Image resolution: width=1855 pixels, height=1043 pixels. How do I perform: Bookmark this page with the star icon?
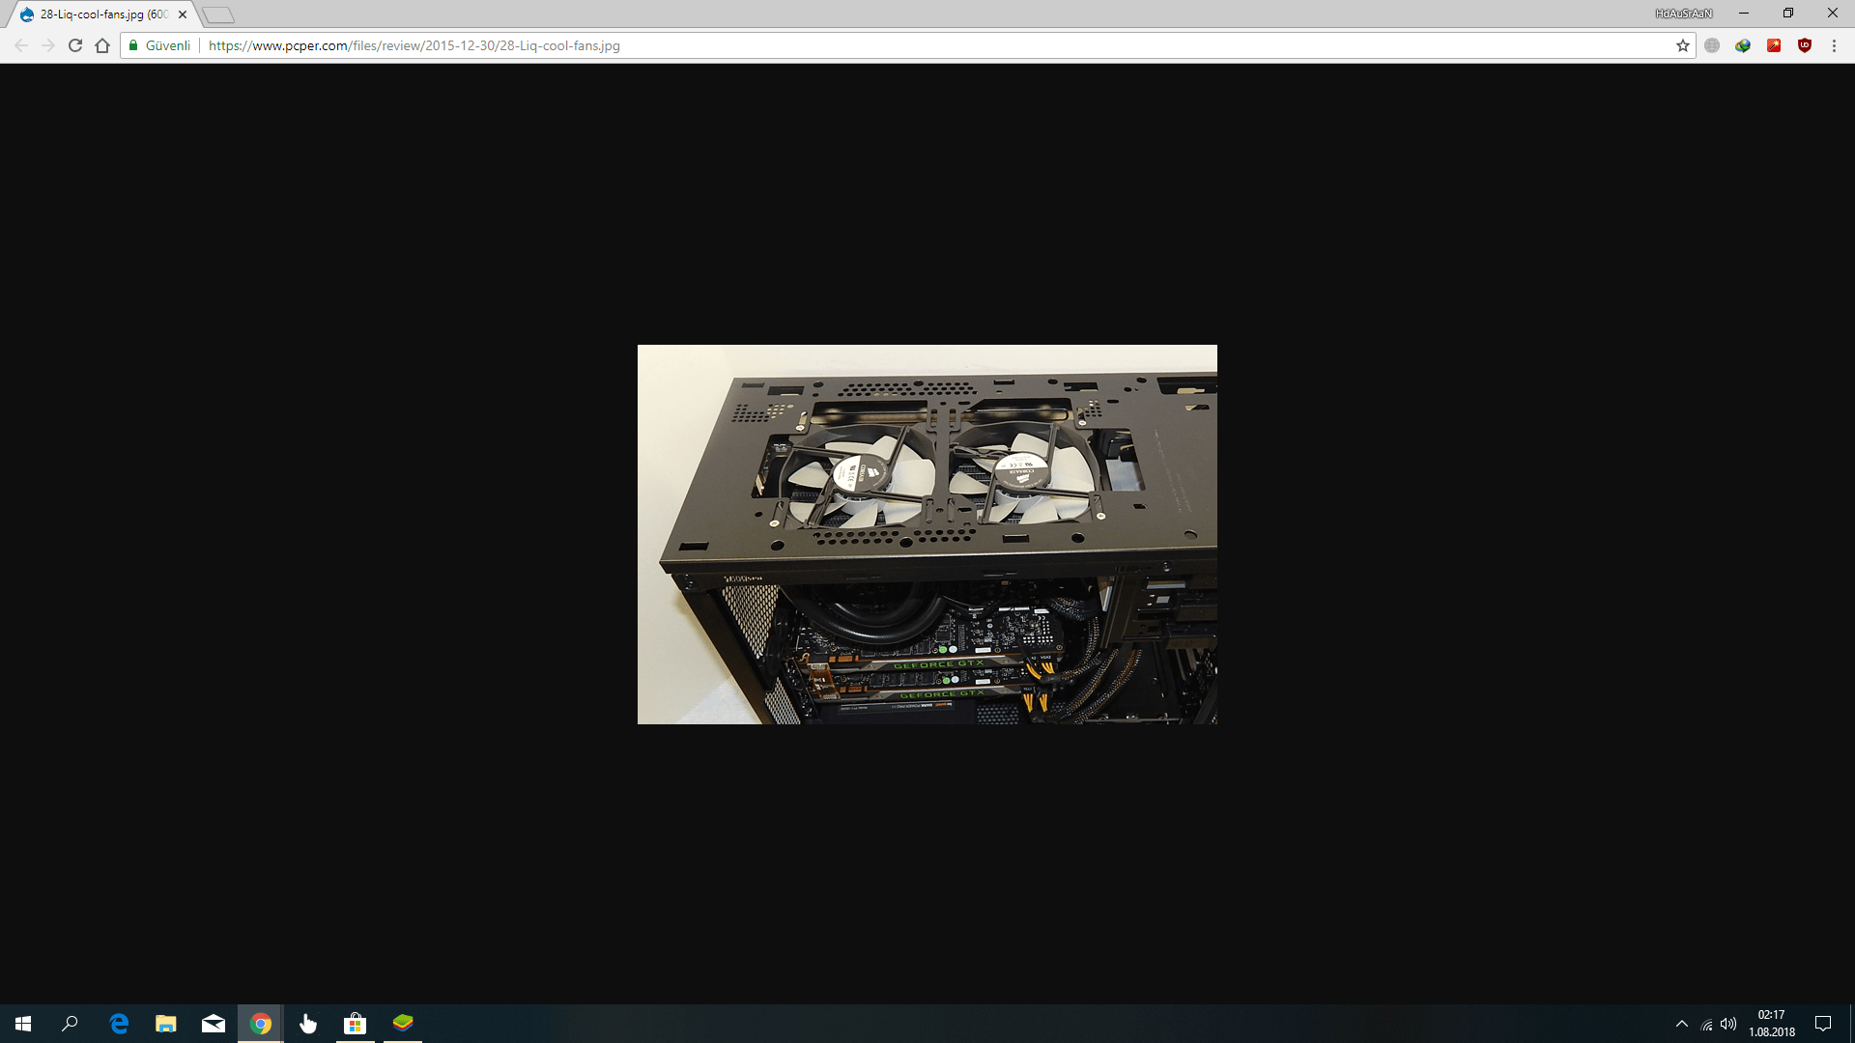coord(1682,45)
